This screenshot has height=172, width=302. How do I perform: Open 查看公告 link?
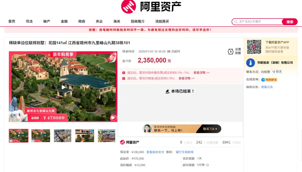pyautogui.click(x=267, y=87)
